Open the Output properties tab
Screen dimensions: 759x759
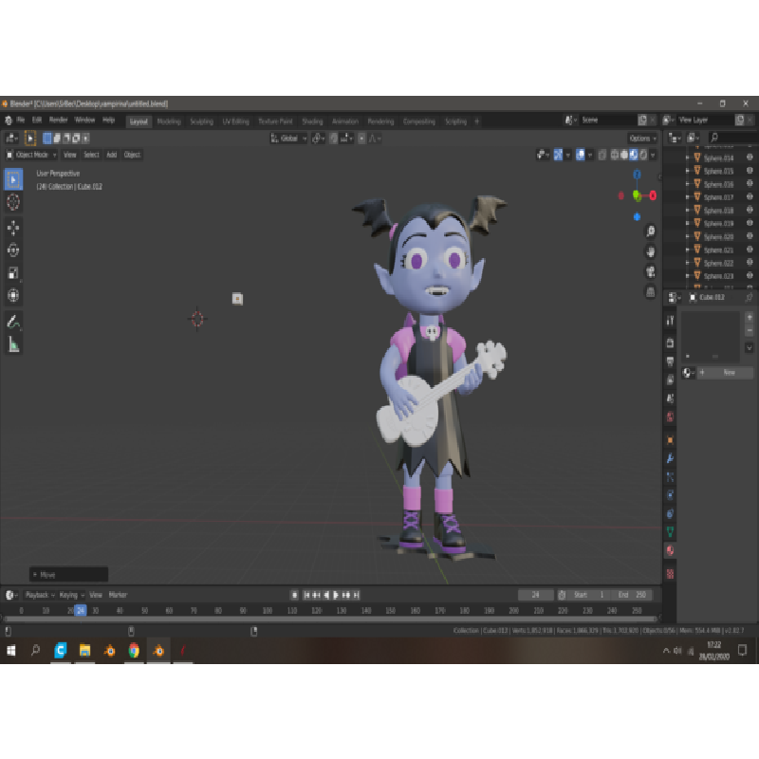point(671,361)
